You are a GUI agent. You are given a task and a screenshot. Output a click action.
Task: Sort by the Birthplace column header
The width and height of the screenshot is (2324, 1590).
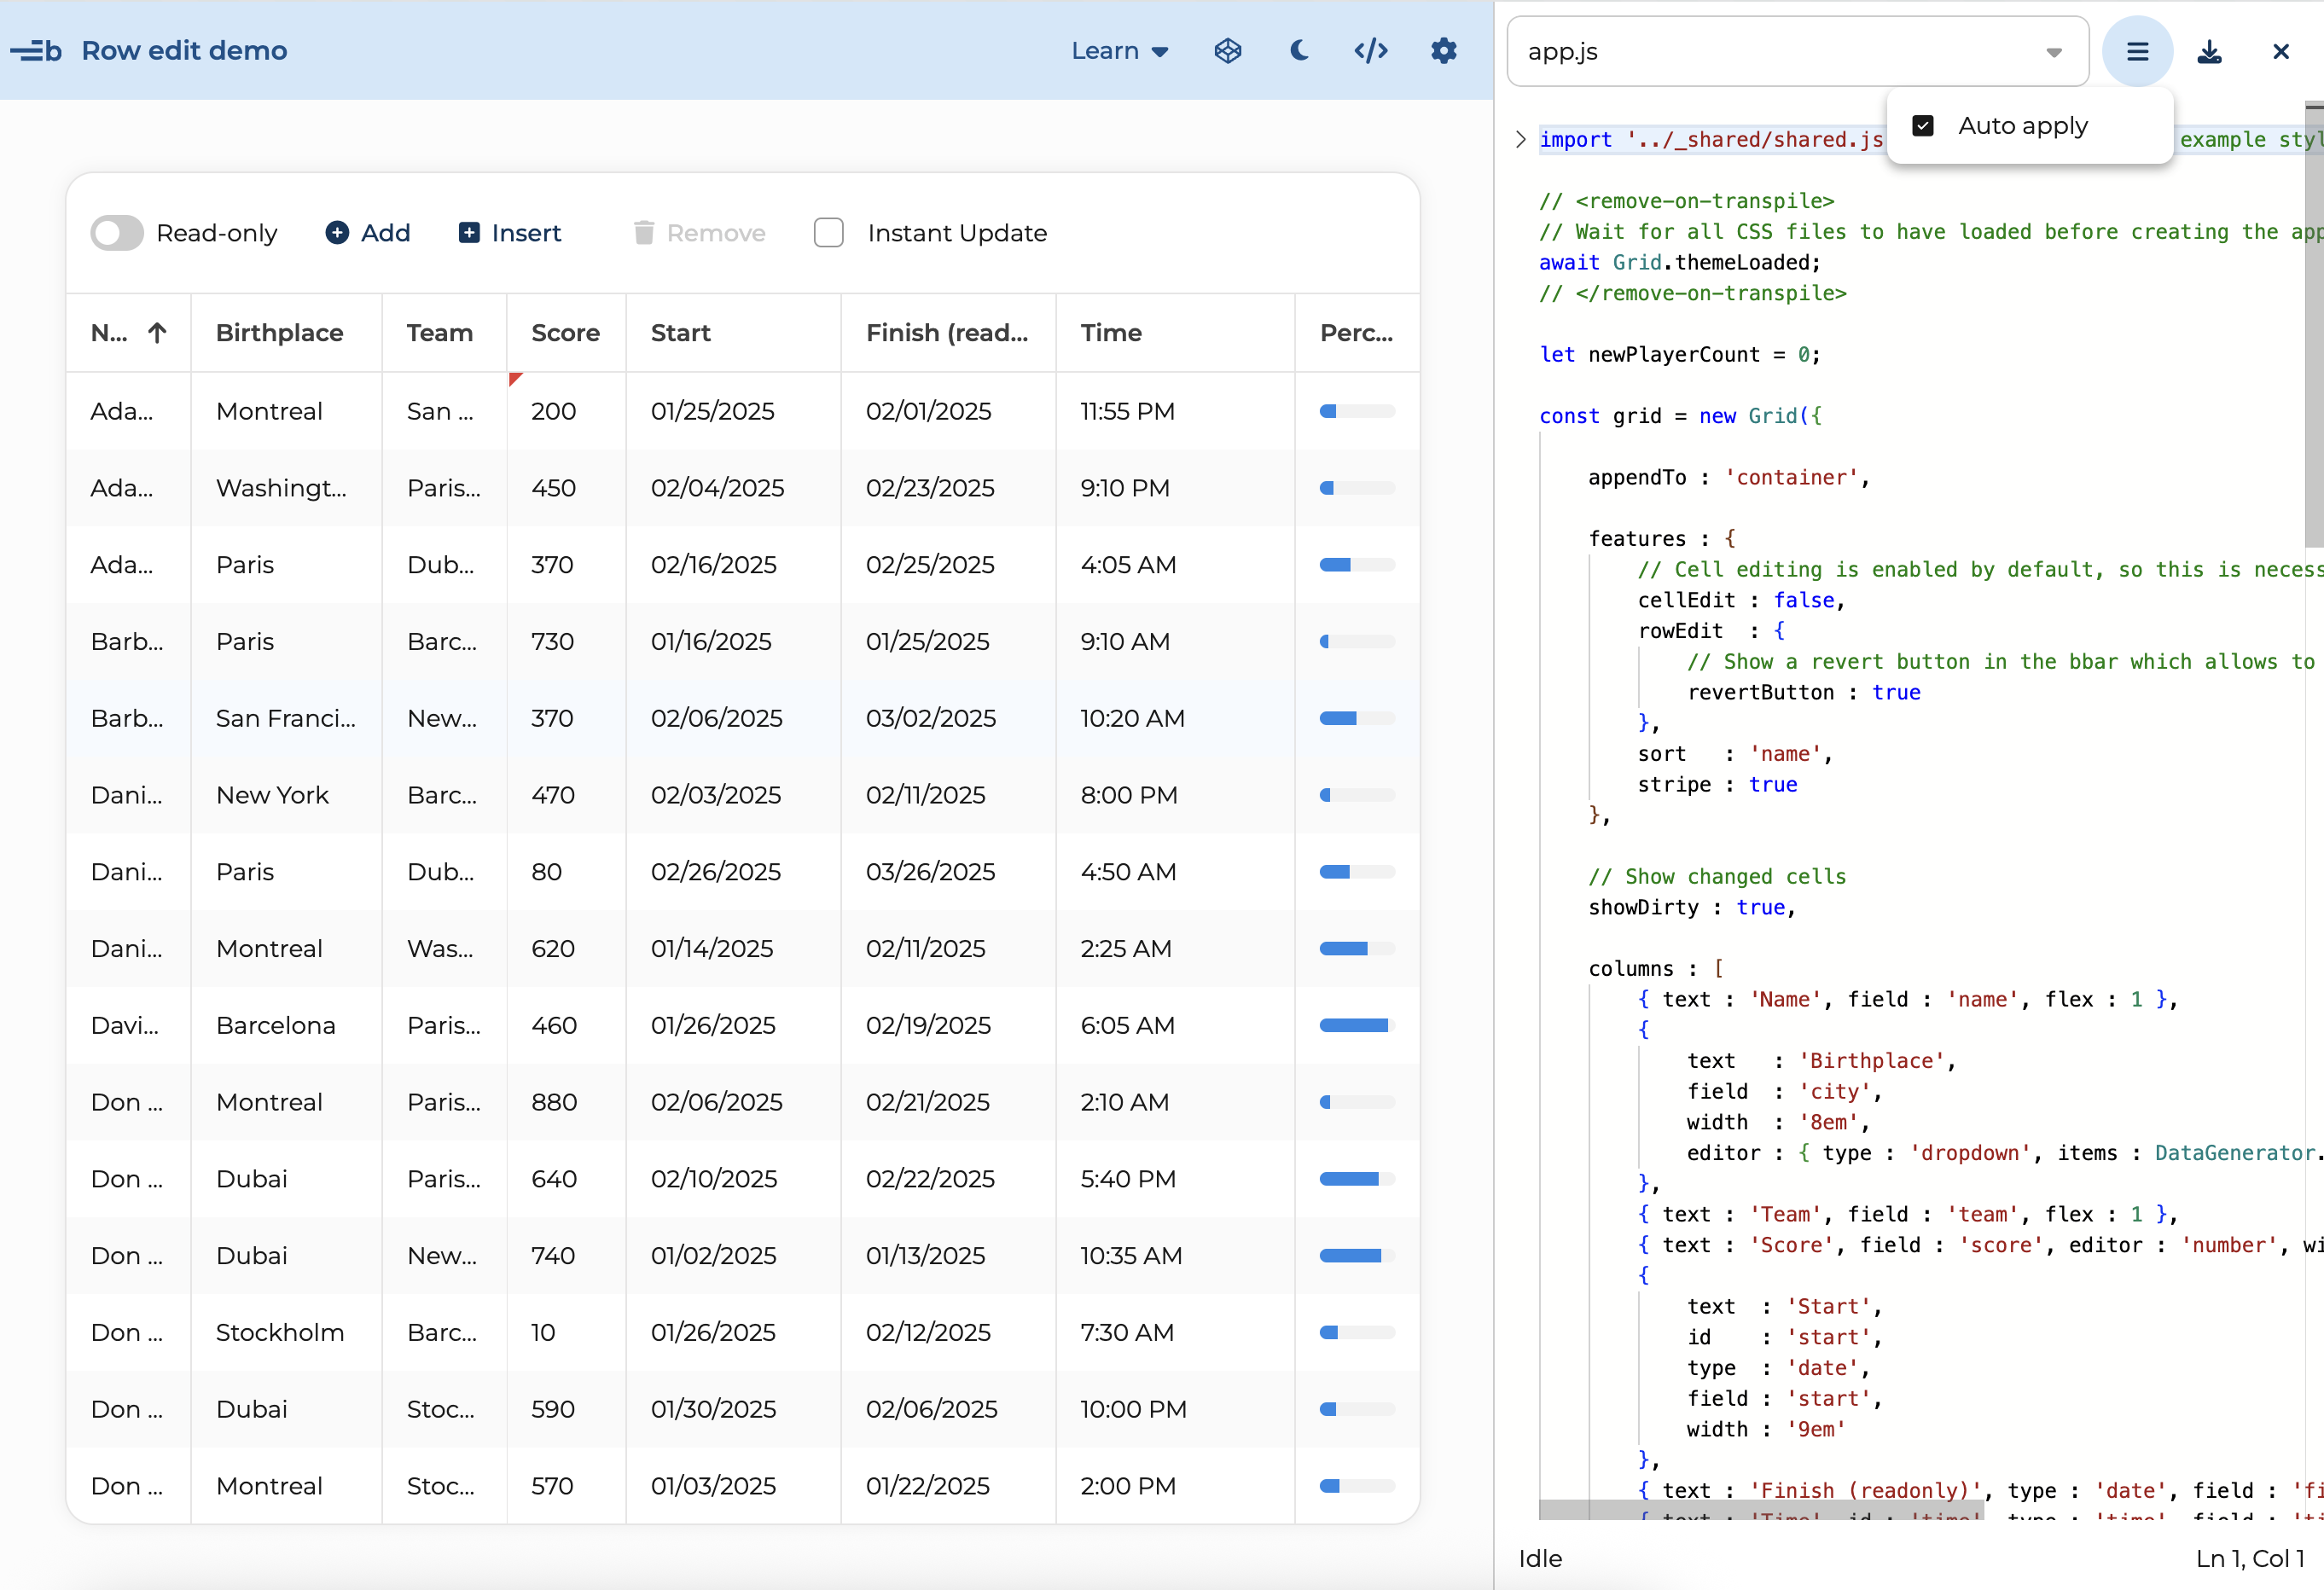tap(279, 333)
